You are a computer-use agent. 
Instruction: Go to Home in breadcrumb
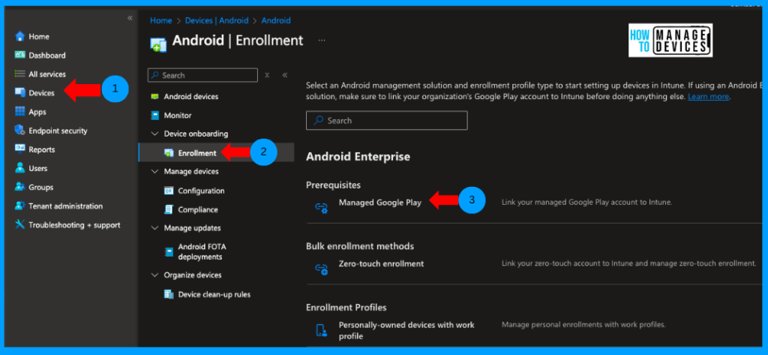coord(160,20)
